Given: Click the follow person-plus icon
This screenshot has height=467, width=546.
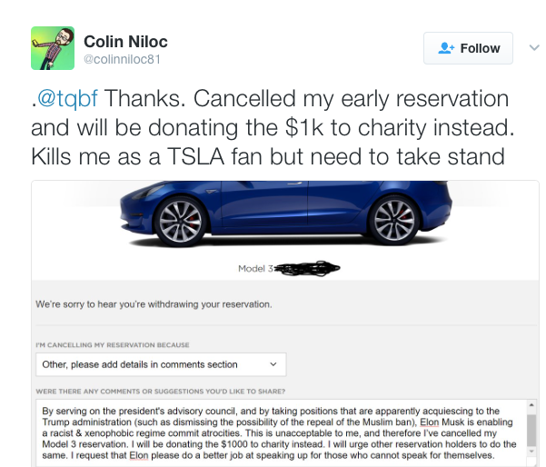Looking at the screenshot, I should click(446, 48).
